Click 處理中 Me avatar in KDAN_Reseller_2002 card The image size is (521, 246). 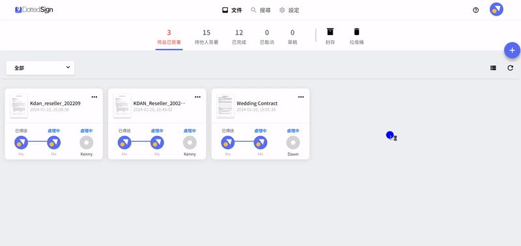tap(157, 143)
